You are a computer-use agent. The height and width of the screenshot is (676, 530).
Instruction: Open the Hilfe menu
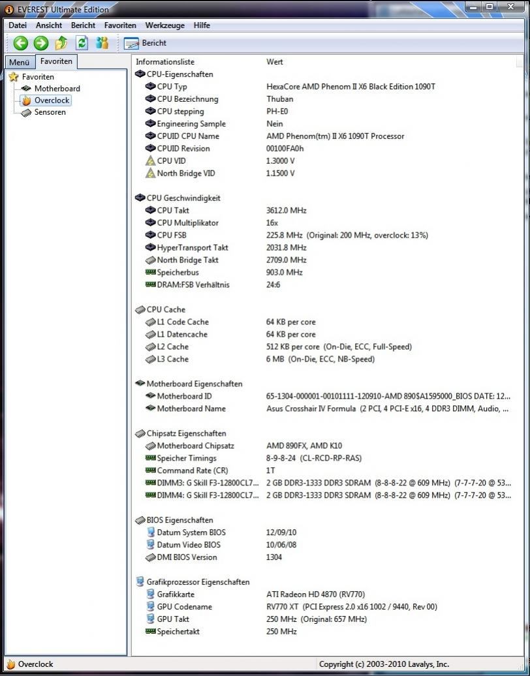202,25
